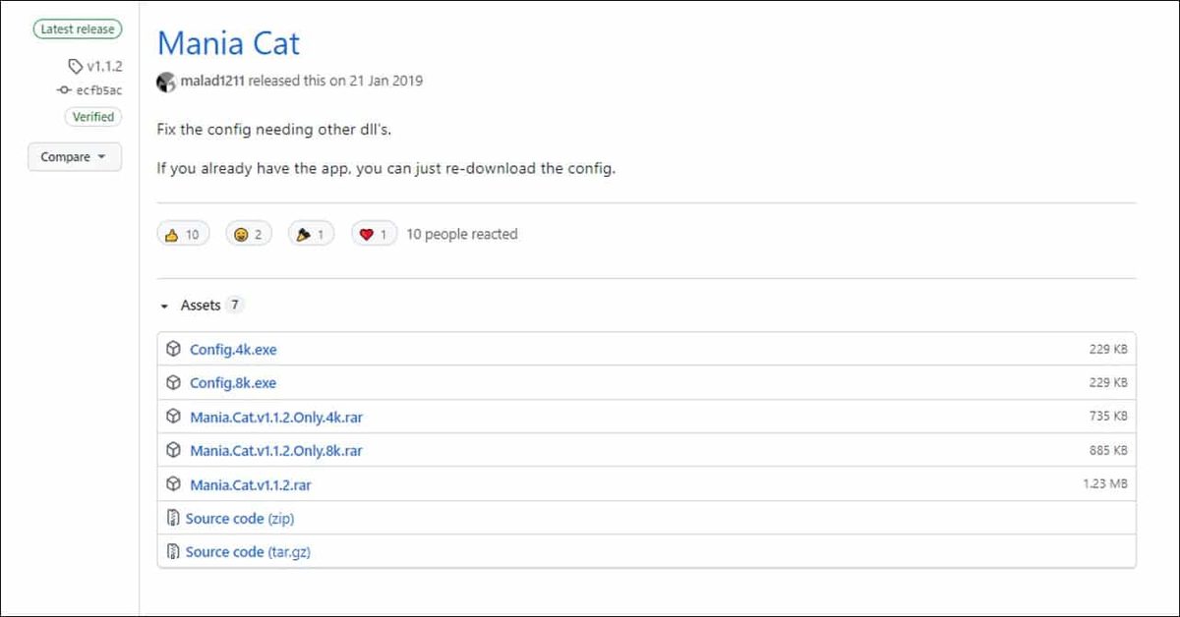Image resolution: width=1180 pixels, height=617 pixels.
Task: Click the Latest release badge
Action: click(78, 29)
